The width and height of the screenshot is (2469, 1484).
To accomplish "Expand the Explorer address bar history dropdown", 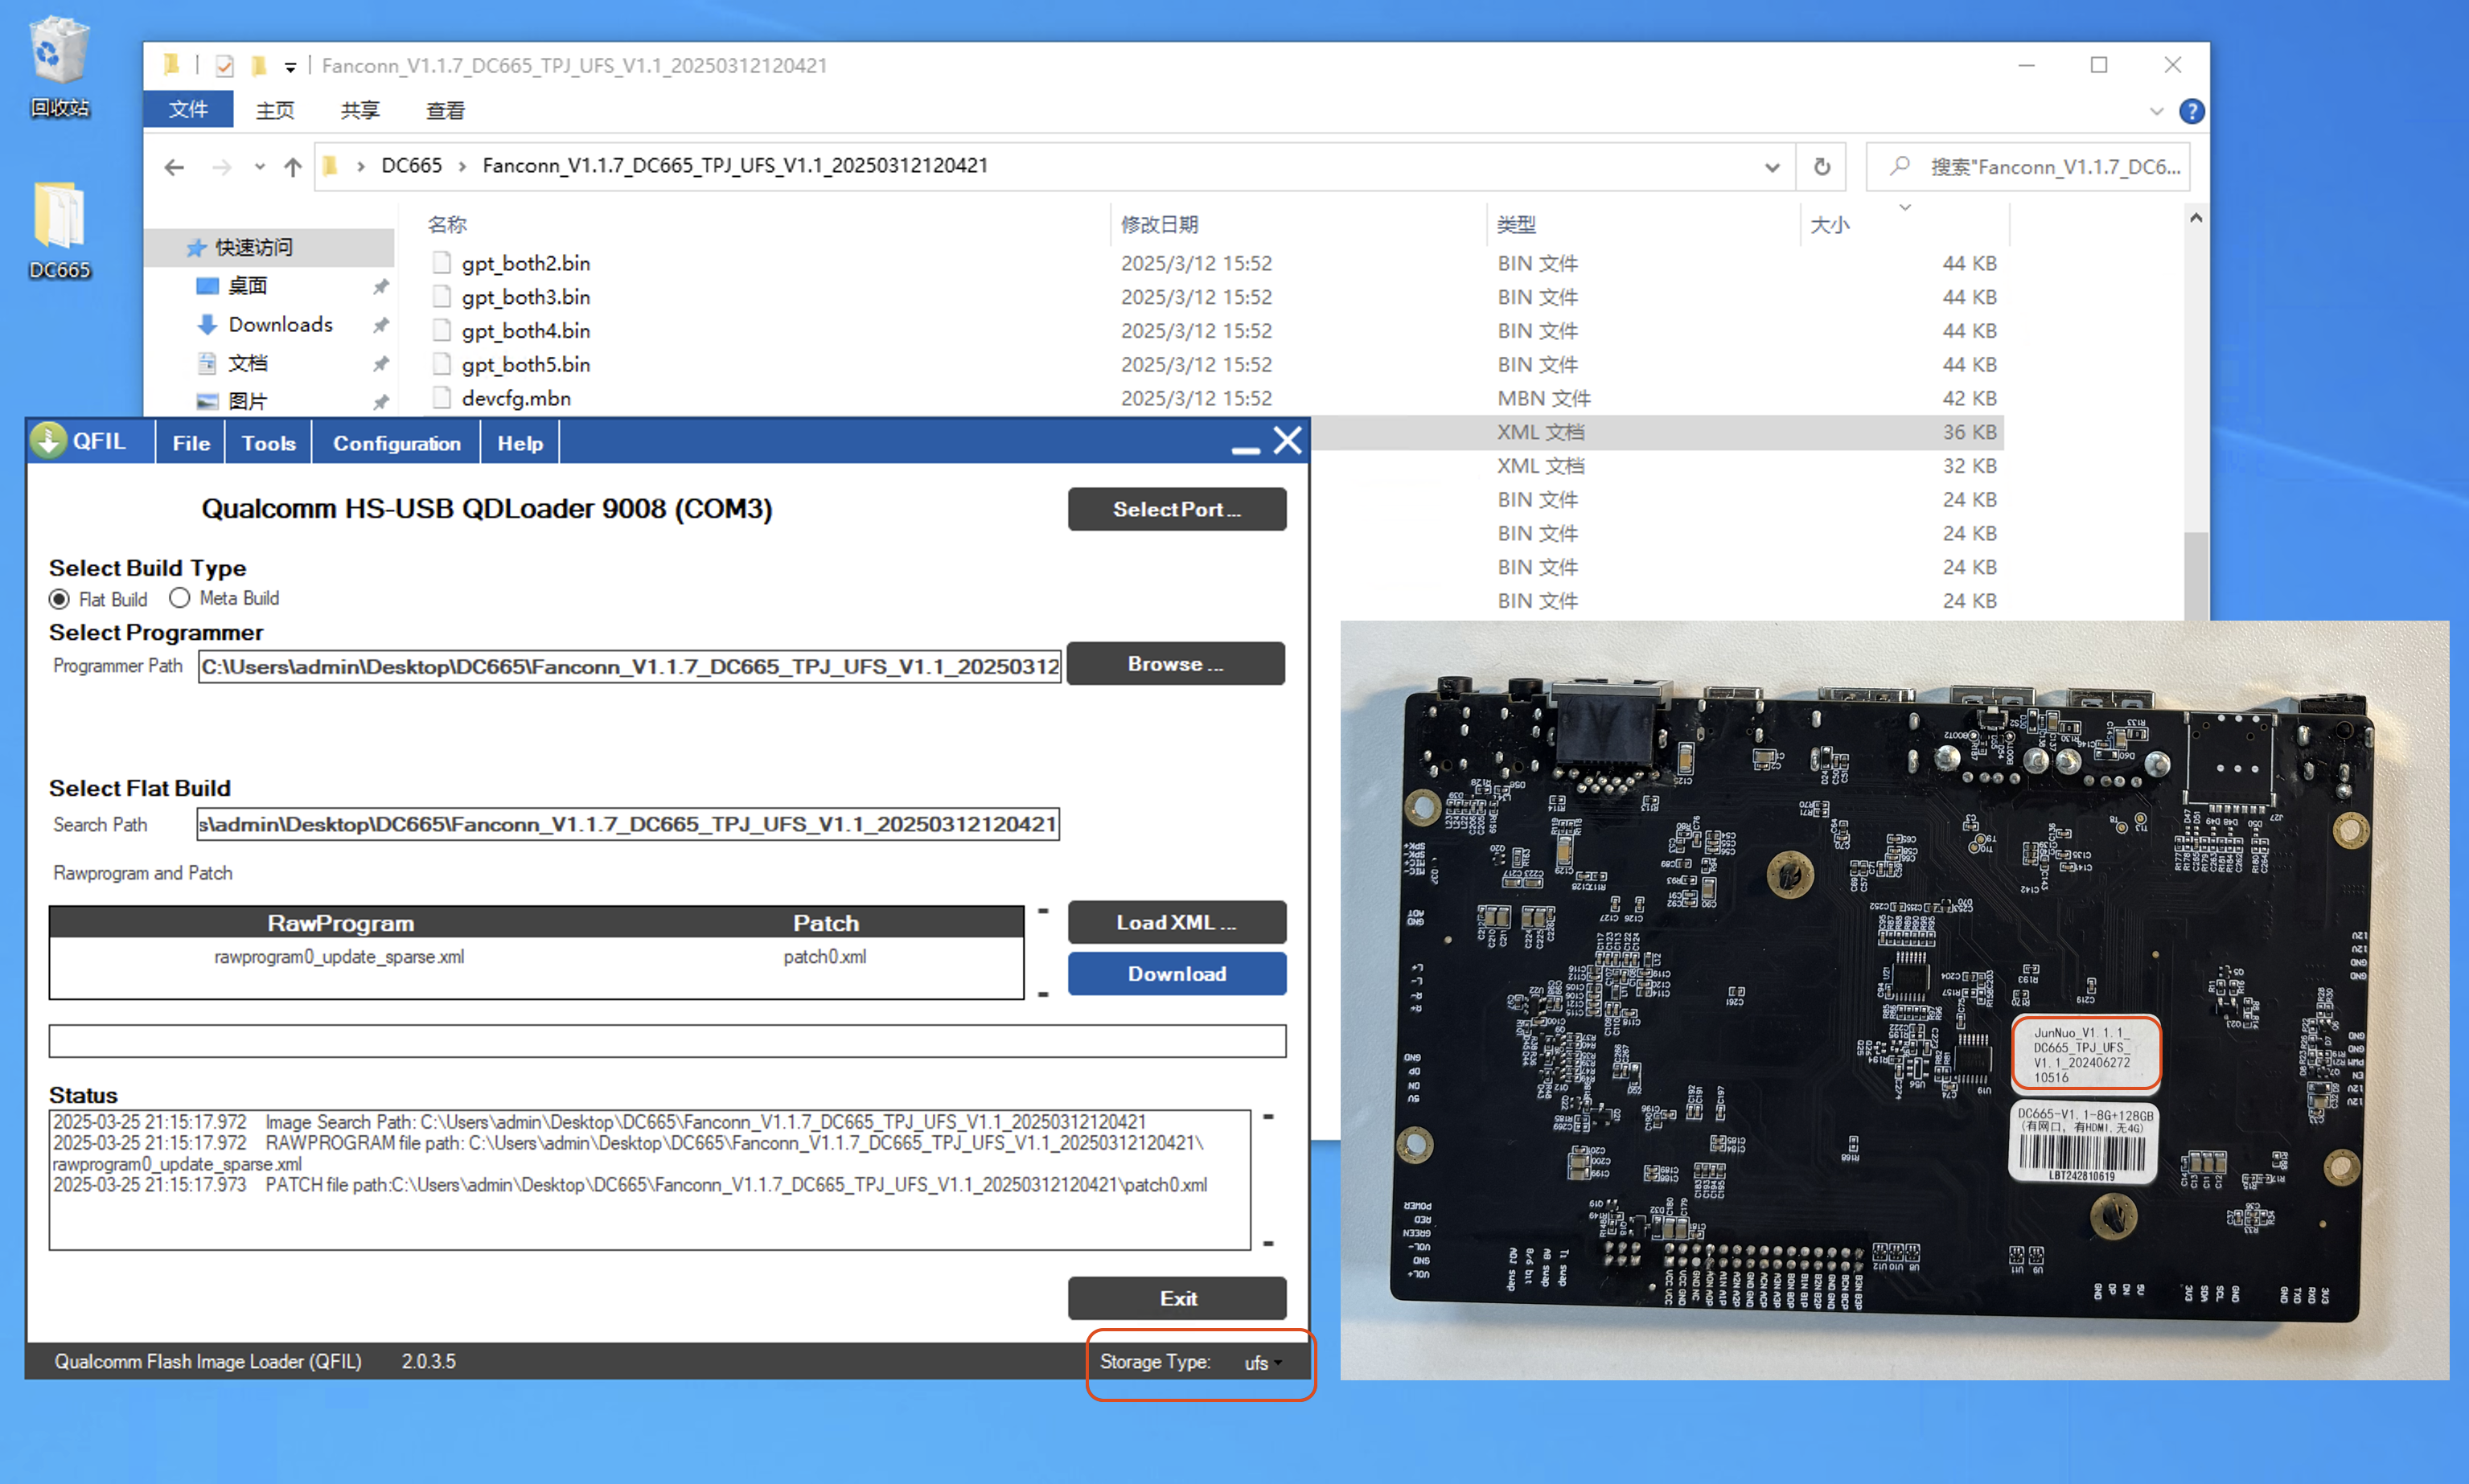I will click(1772, 167).
